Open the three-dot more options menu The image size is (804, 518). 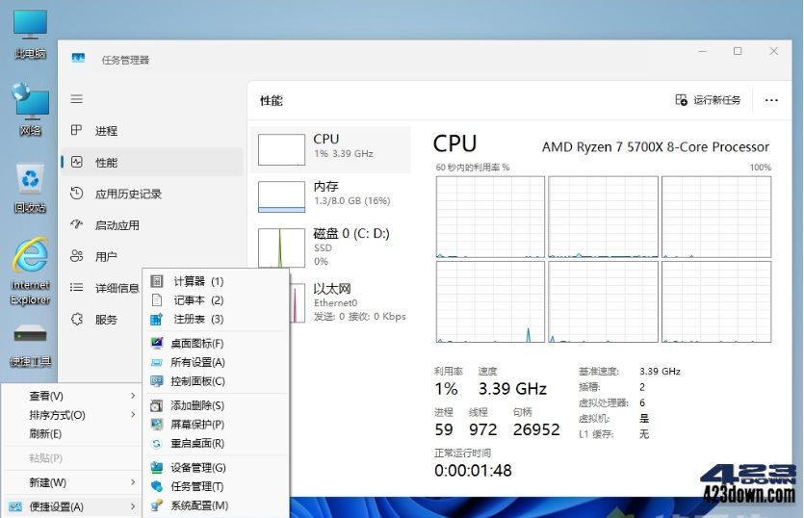pos(771,100)
